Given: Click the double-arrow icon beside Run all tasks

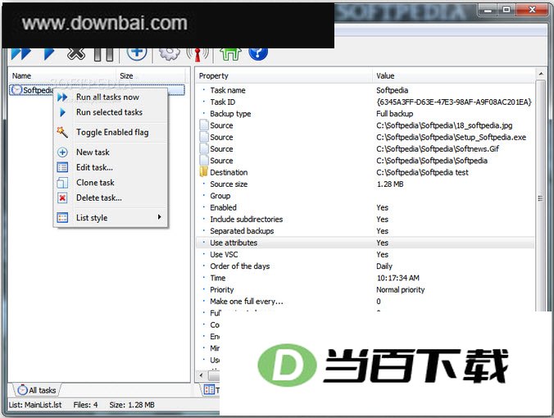Looking at the screenshot, I should (62, 98).
